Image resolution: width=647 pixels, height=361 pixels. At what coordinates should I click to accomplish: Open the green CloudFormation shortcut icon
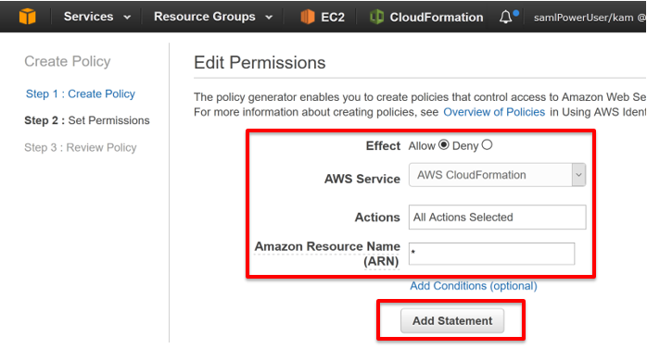pos(376,17)
